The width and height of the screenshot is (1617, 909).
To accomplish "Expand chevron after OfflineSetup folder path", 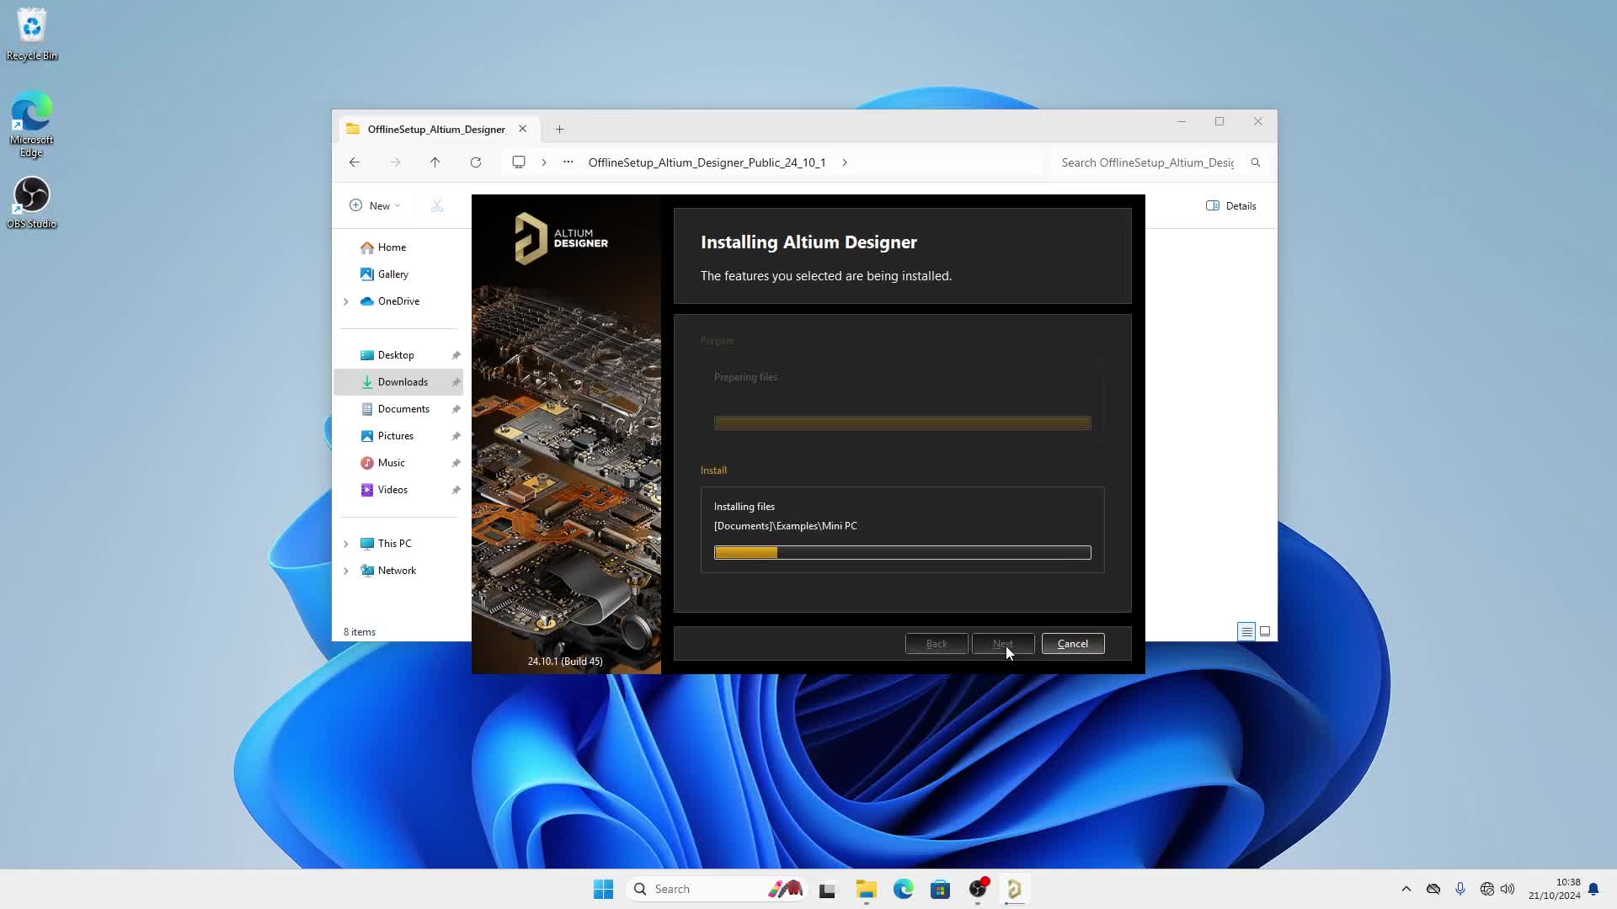I will coord(845,162).
